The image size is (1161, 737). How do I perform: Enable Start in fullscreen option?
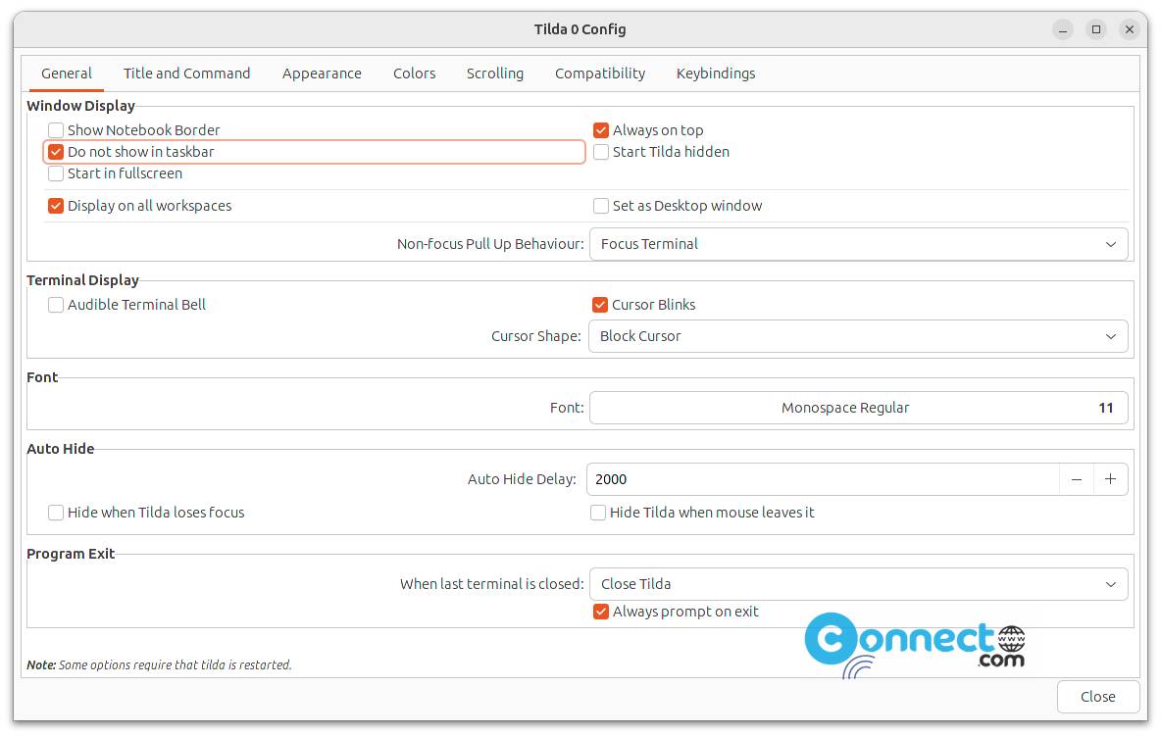[x=56, y=173]
